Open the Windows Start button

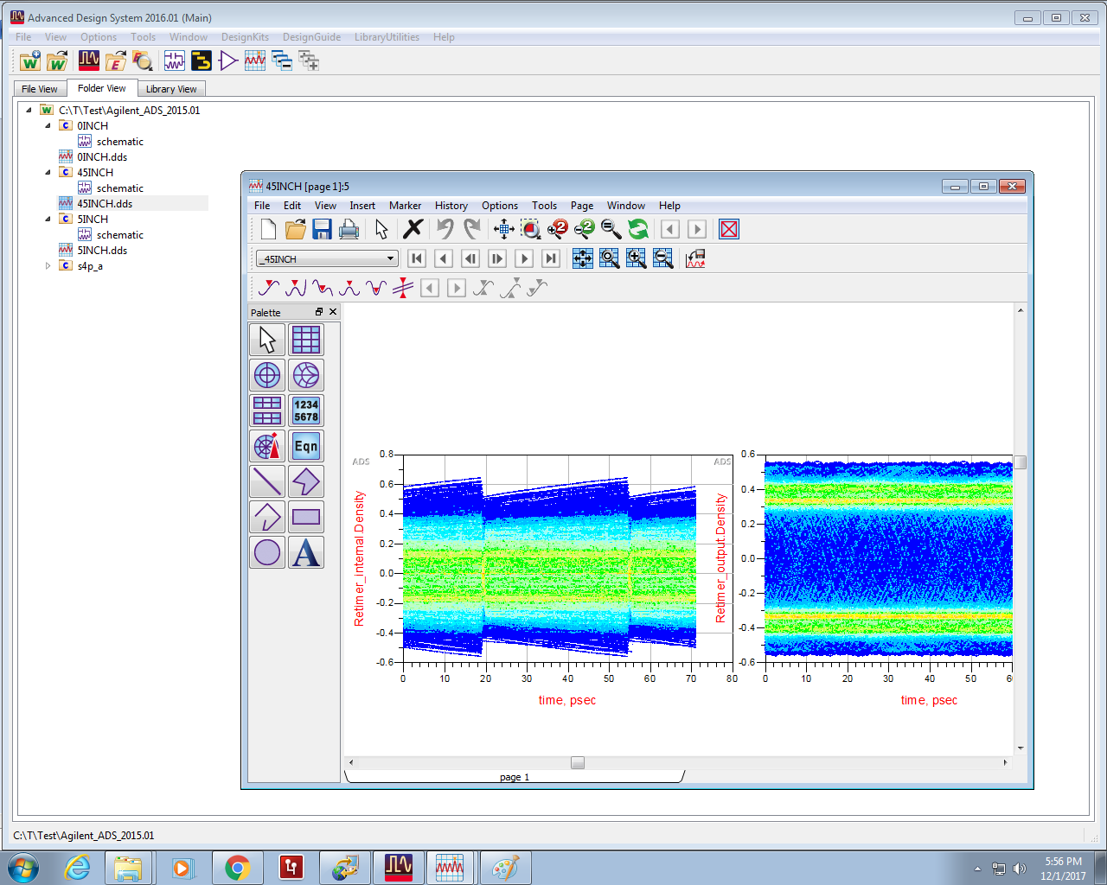point(23,868)
